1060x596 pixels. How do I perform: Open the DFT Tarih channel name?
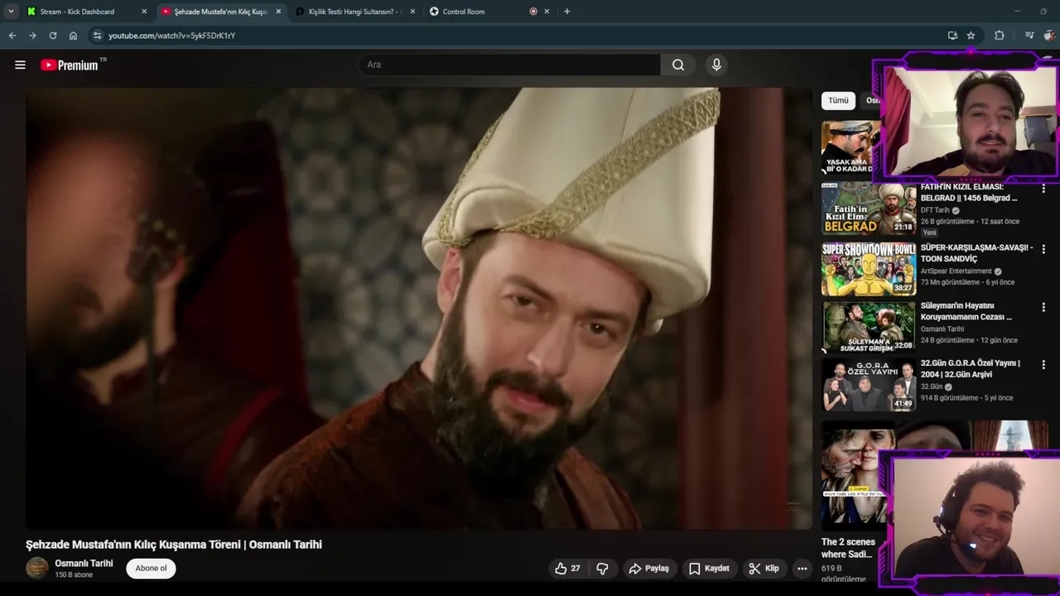click(x=935, y=210)
